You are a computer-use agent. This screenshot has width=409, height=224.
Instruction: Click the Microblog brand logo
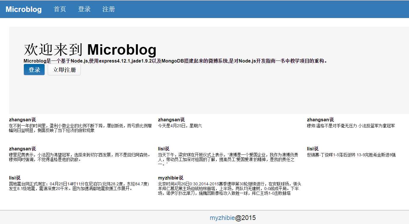click(x=24, y=9)
